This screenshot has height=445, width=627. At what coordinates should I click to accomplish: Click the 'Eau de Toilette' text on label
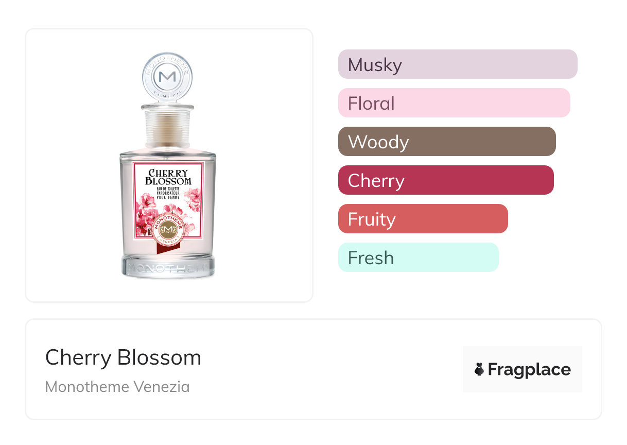point(168,190)
